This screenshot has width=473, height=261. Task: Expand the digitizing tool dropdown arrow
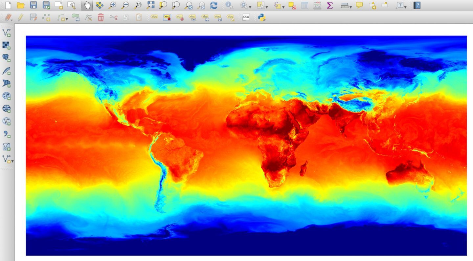tap(67, 19)
